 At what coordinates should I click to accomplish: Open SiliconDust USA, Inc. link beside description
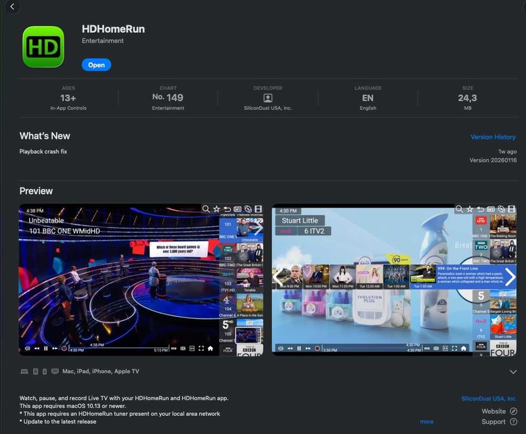pyautogui.click(x=489, y=399)
